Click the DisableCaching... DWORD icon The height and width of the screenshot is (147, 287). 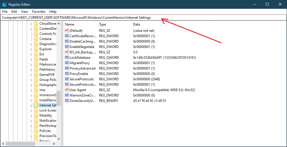[67, 41]
